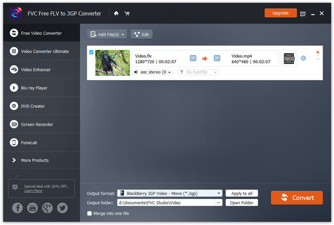Click the Upgrade button

pos(281,13)
